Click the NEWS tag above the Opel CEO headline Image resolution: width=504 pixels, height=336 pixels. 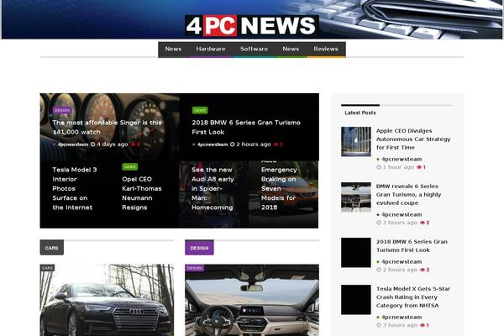pos(130,167)
